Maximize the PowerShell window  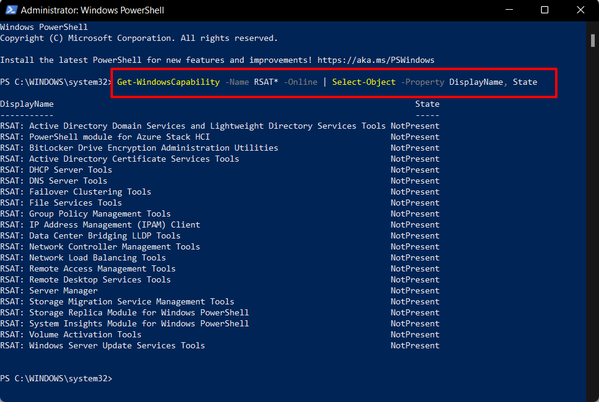point(545,10)
